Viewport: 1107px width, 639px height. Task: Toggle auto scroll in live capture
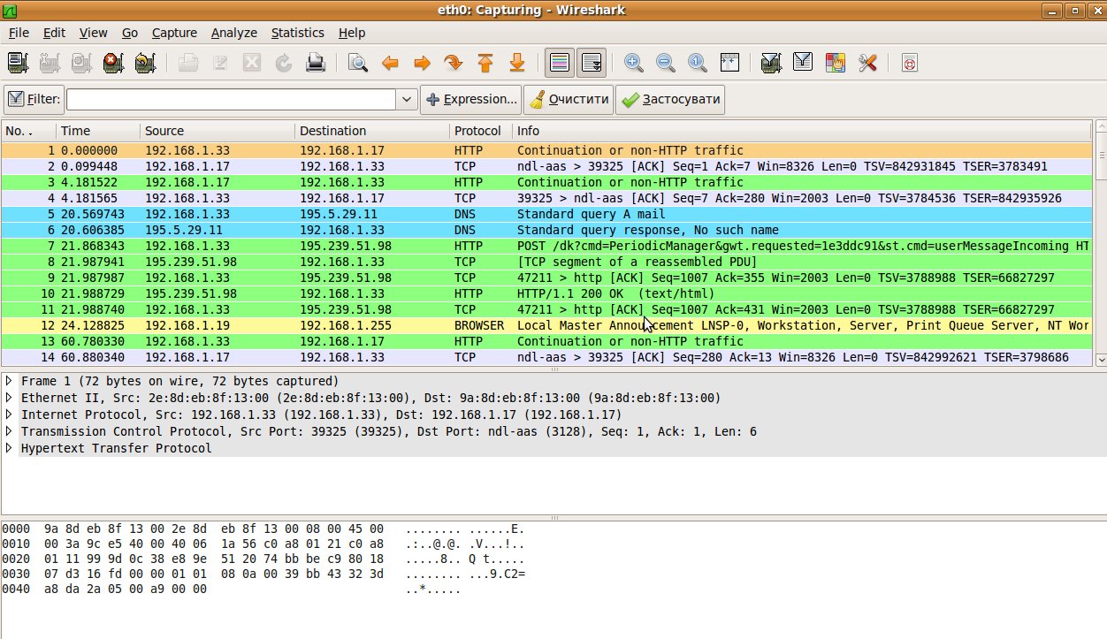point(591,63)
